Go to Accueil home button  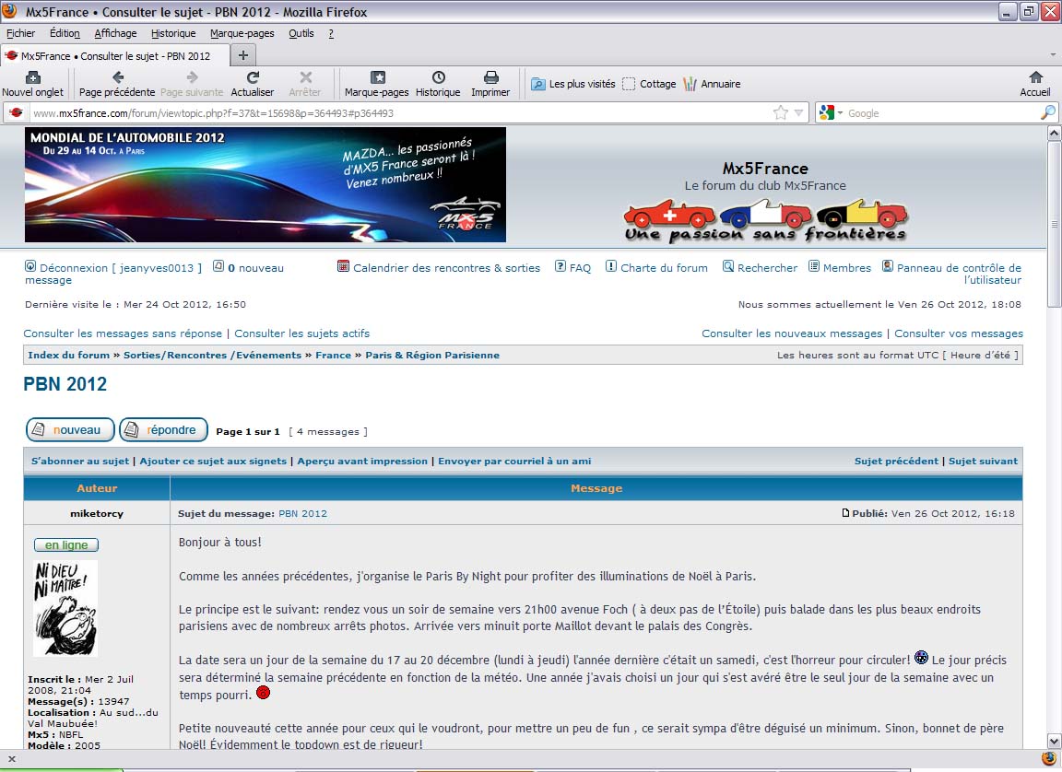click(1035, 85)
